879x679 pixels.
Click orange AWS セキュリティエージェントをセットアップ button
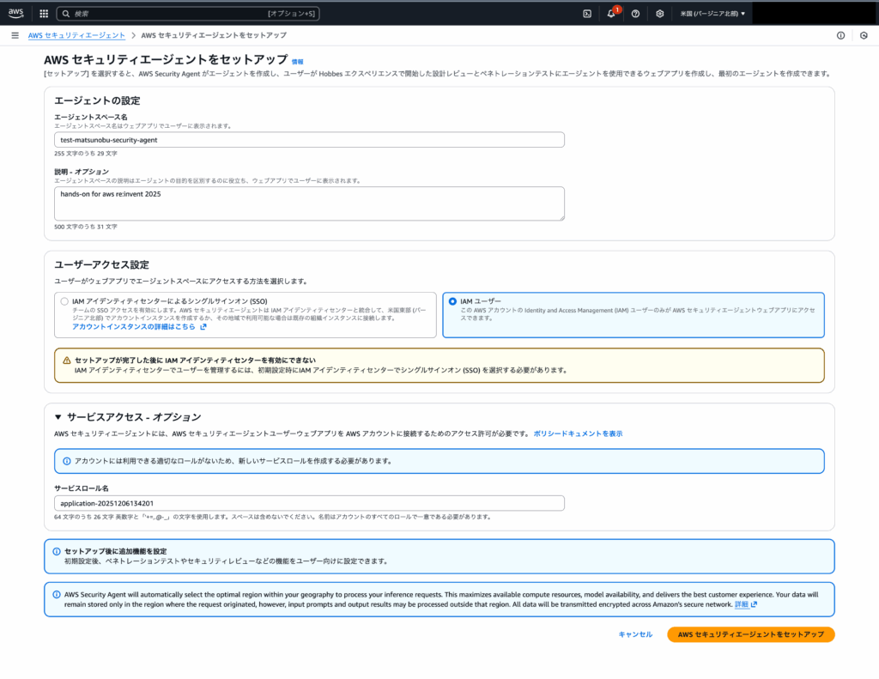tap(751, 634)
